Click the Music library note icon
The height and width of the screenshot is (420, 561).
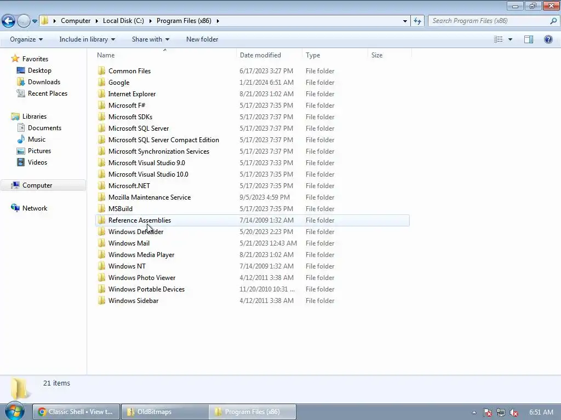point(21,139)
